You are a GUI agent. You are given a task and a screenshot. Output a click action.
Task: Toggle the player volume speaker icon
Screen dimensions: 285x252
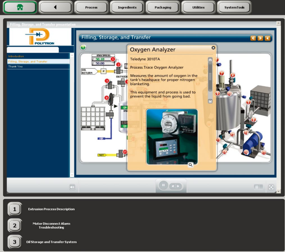72,187
